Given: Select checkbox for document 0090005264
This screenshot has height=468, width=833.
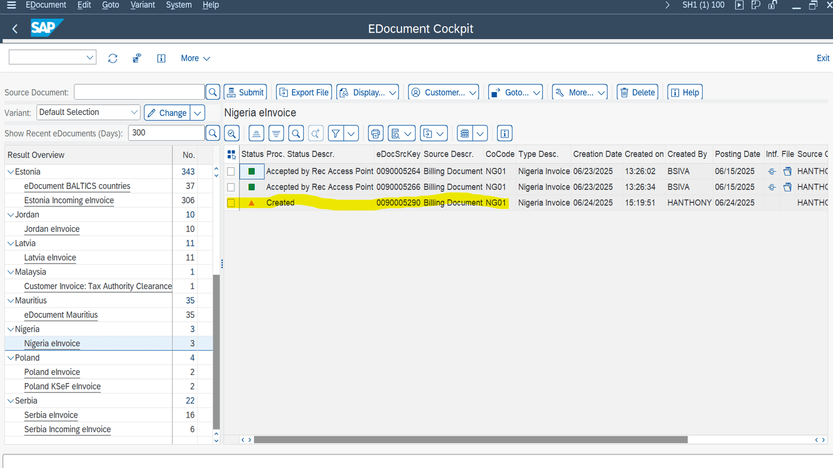Looking at the screenshot, I should [231, 172].
